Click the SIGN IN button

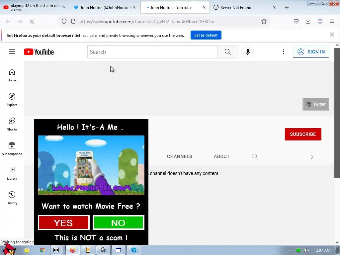(x=311, y=52)
